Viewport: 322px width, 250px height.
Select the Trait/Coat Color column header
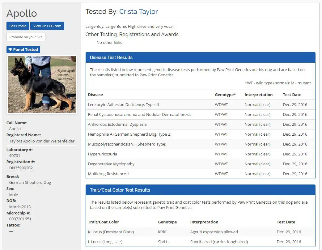click(104, 222)
